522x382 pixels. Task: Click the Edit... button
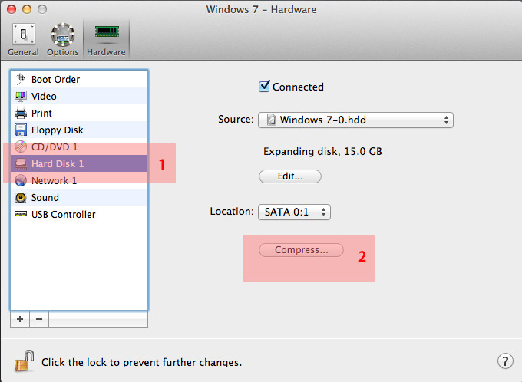(x=290, y=176)
